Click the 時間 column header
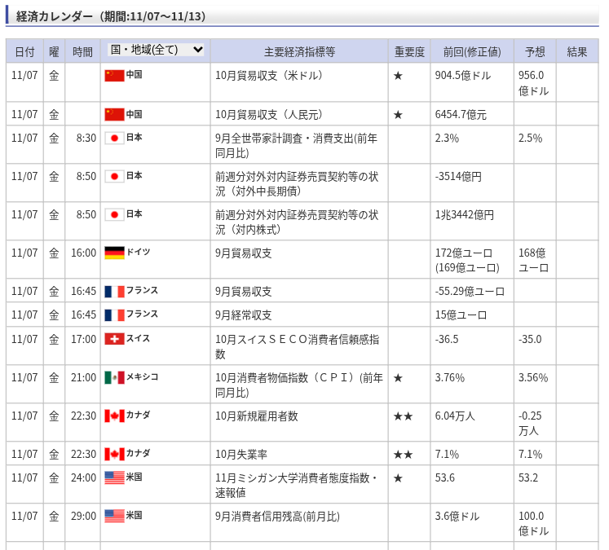 click(82, 51)
